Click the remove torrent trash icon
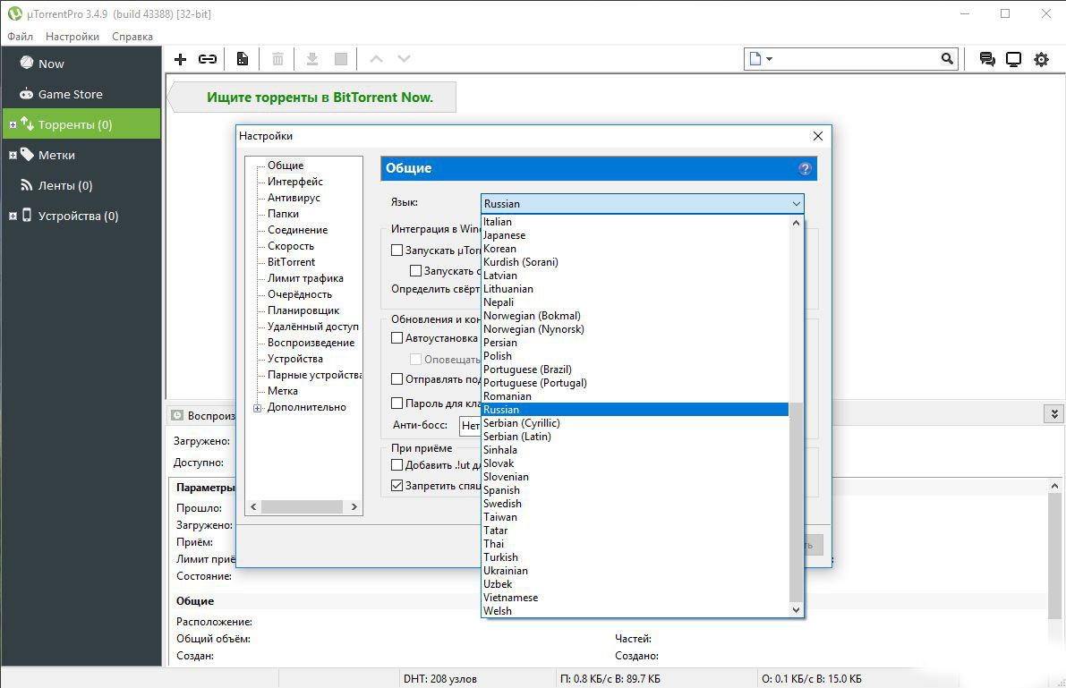Screen dimensions: 1066x688 click(x=277, y=59)
